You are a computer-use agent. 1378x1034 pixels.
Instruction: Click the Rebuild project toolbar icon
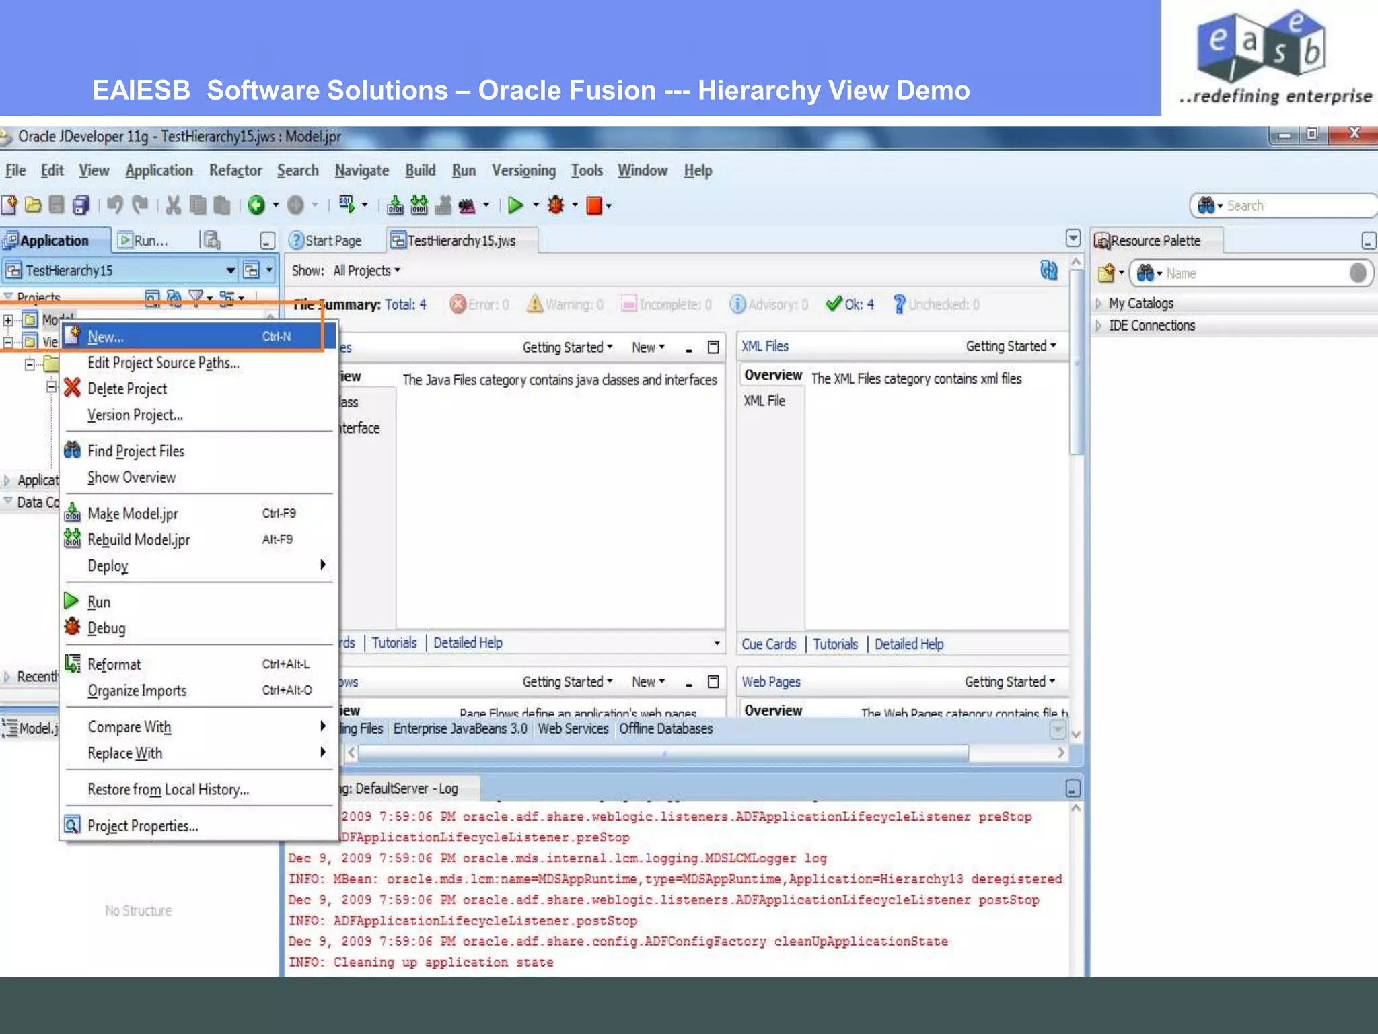click(x=419, y=205)
